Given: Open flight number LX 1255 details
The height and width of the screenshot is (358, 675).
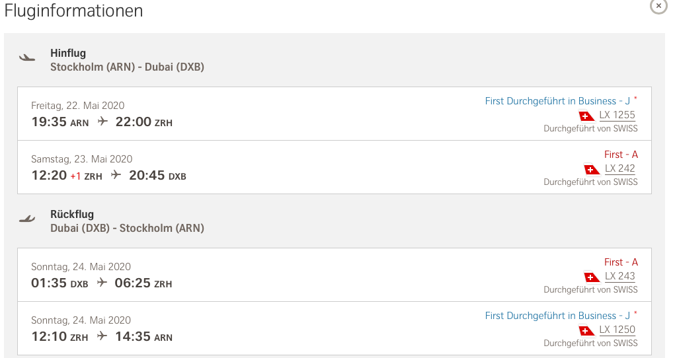Looking at the screenshot, I should (617, 115).
